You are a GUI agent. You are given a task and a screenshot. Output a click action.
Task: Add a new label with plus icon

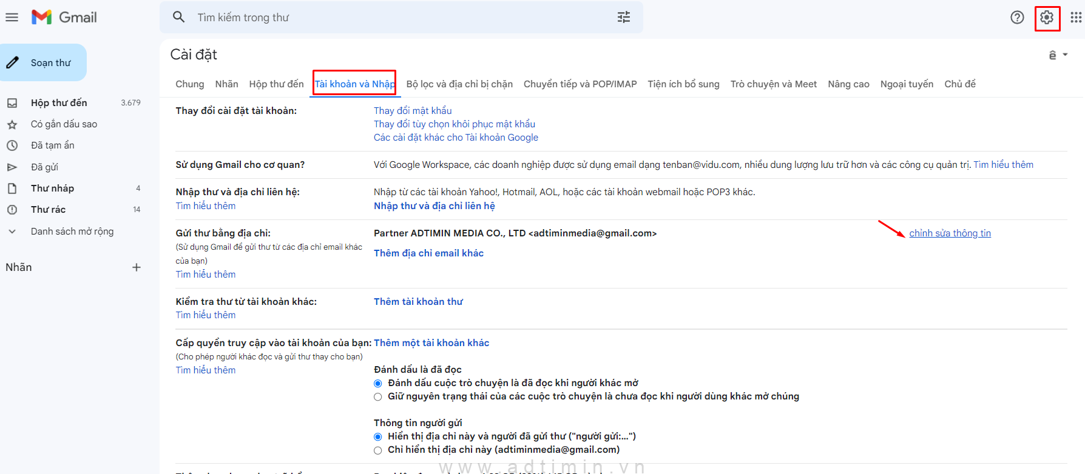(x=137, y=267)
